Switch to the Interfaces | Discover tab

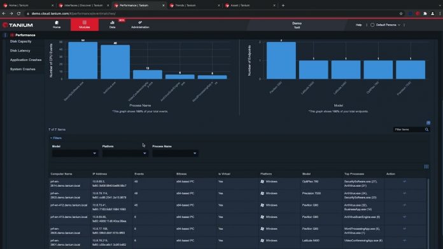pyautogui.click(x=83, y=5)
